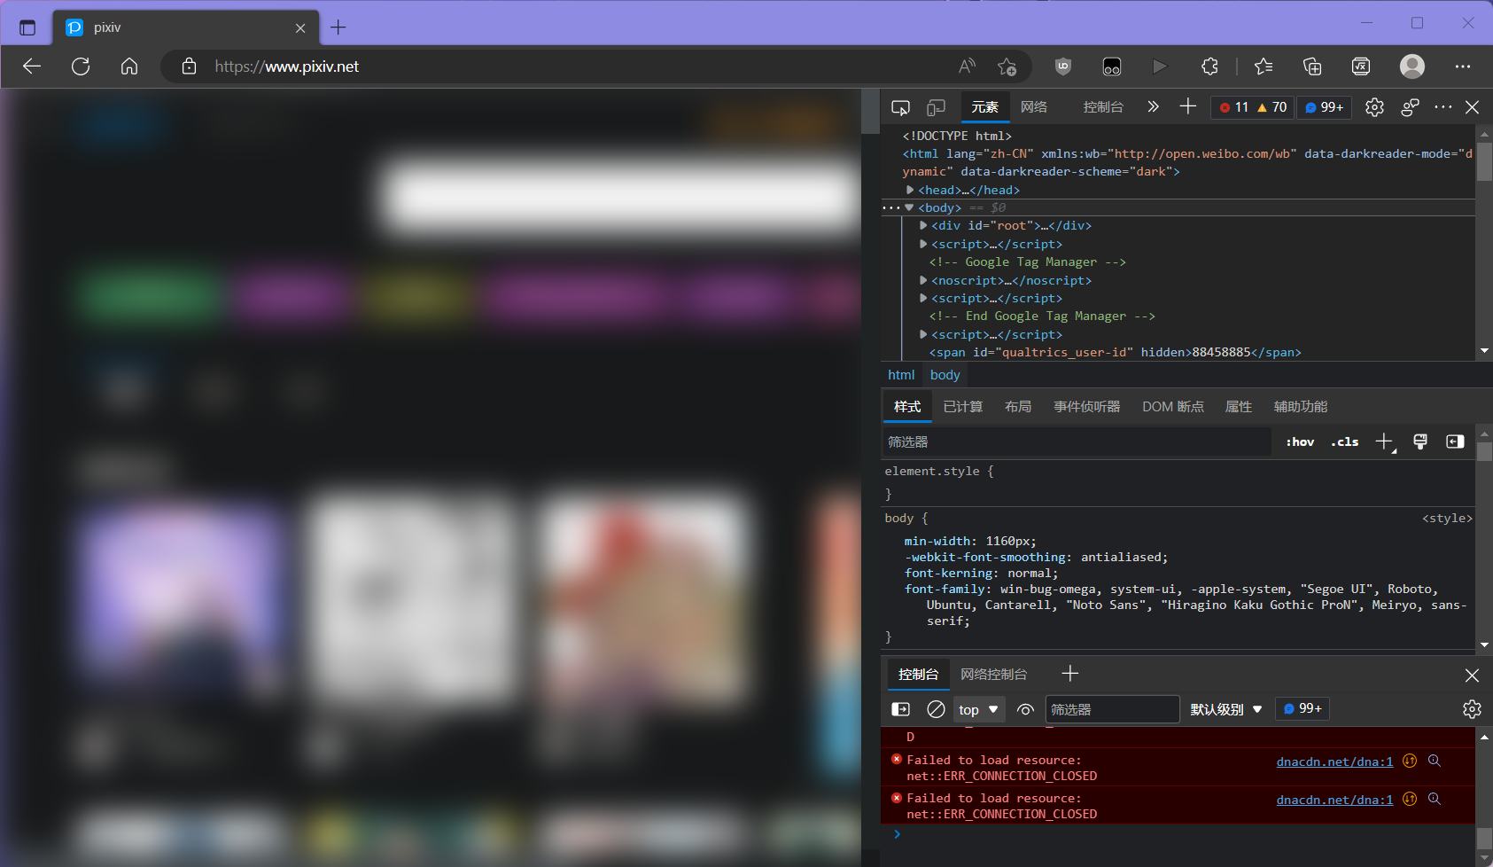Open the Favorites list
This screenshot has height=867, width=1493.
[1264, 66]
